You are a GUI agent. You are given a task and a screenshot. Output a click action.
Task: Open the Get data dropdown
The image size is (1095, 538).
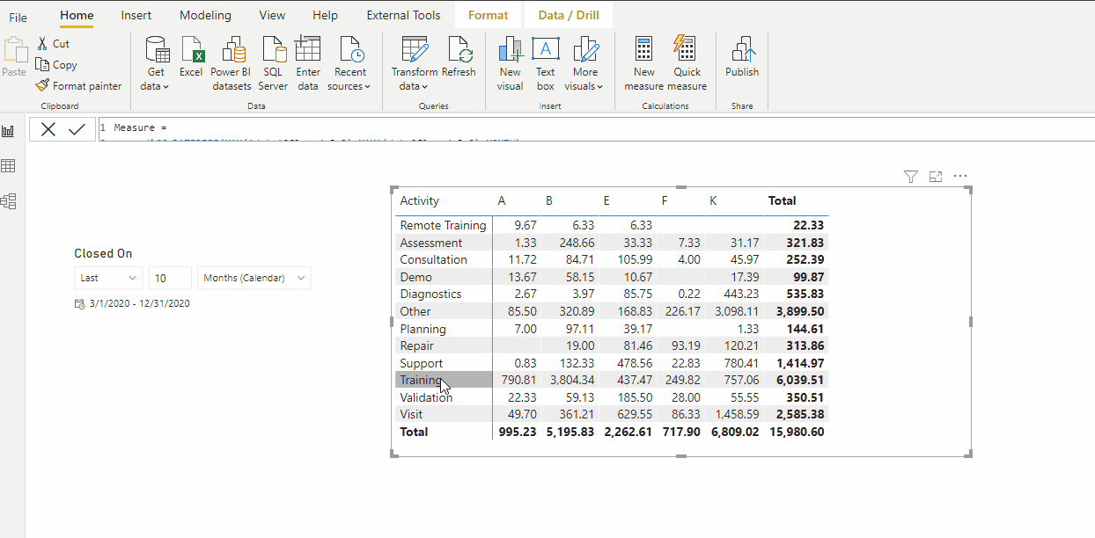(156, 64)
